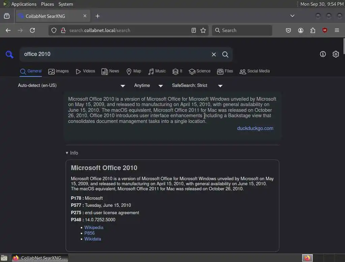Viewport: 345px width, 262px height.
Task: Open the extensions puzzle icon
Action: [x=313, y=30]
